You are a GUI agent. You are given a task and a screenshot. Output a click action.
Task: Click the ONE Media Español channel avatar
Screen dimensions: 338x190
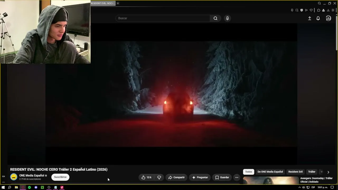coord(14,177)
